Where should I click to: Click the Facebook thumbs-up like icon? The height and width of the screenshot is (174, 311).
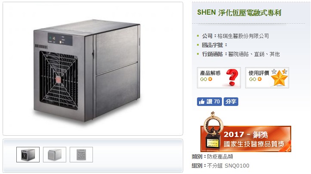(x=201, y=102)
